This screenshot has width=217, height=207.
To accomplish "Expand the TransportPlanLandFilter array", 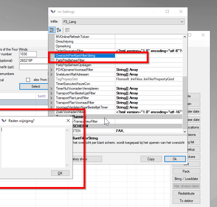I will [51, 98].
